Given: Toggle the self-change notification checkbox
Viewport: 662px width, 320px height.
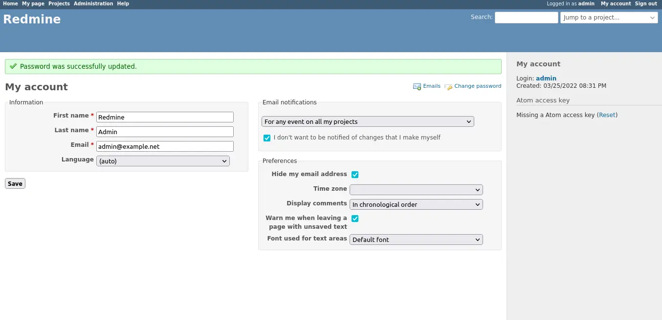Looking at the screenshot, I should point(267,138).
